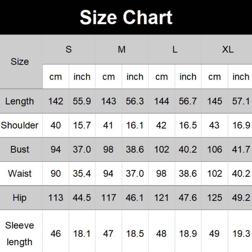Select the Length row label

(x=20, y=101)
